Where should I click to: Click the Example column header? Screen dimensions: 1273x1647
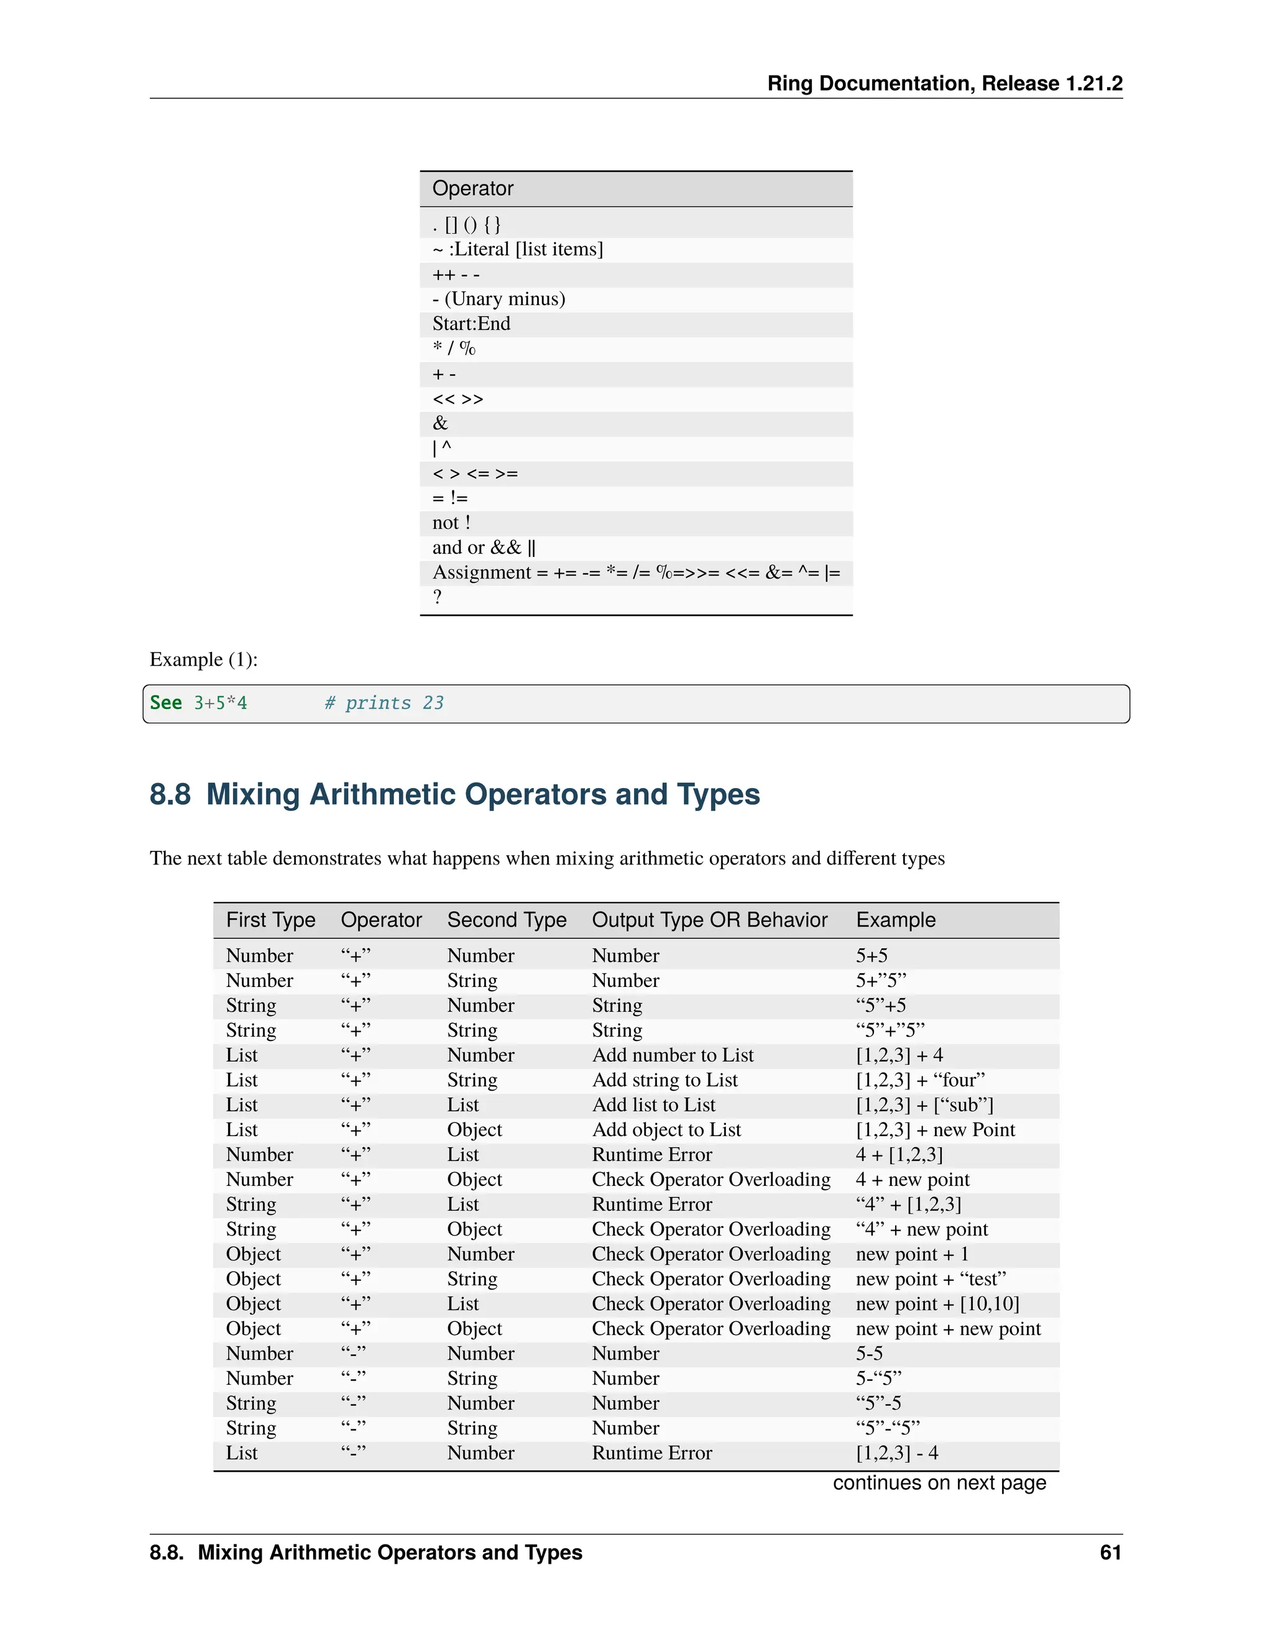pos(895,920)
